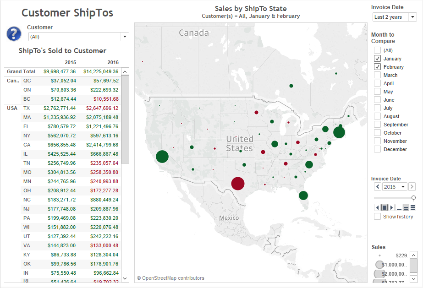Click the USA country label

(12, 108)
